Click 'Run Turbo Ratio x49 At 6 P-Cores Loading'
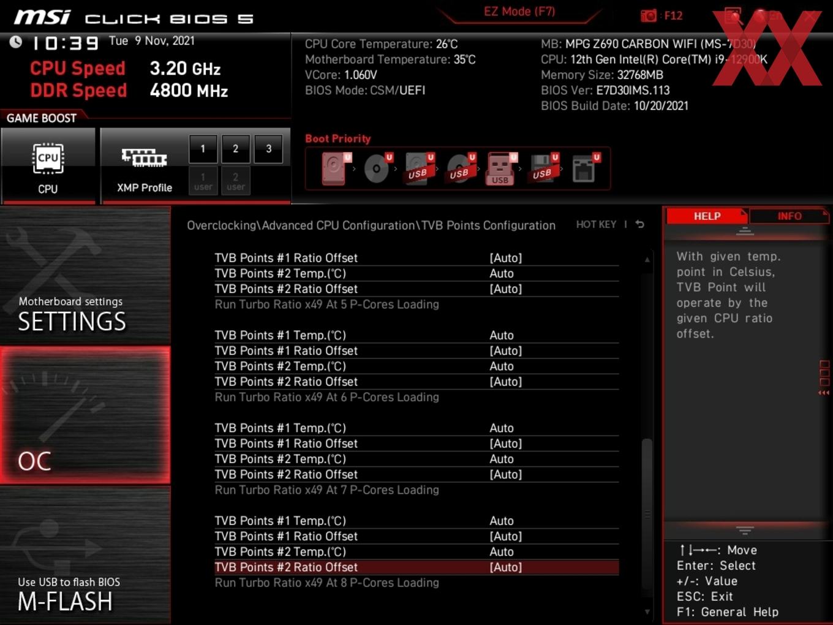The width and height of the screenshot is (833, 625). [326, 397]
